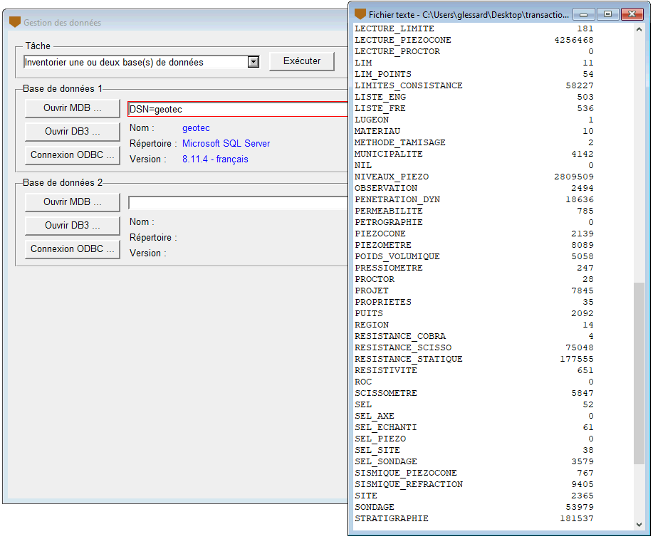Open the Tâche dropdown arrow
This screenshot has width=653, height=539.
pos(254,62)
